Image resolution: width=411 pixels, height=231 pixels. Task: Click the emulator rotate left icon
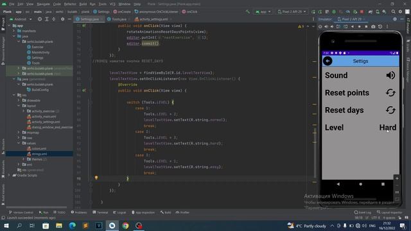point(338,26)
